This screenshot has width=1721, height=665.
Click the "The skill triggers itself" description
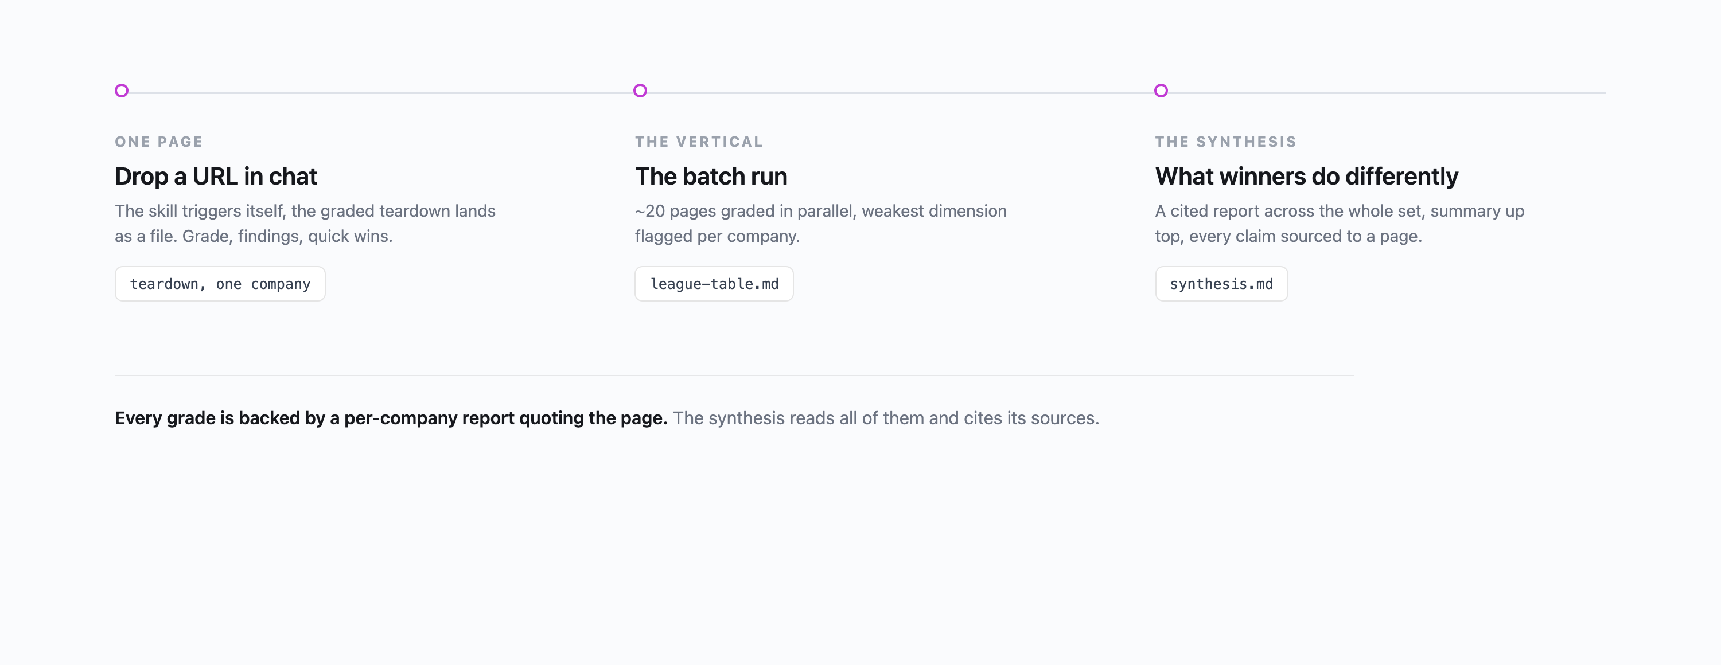point(305,224)
